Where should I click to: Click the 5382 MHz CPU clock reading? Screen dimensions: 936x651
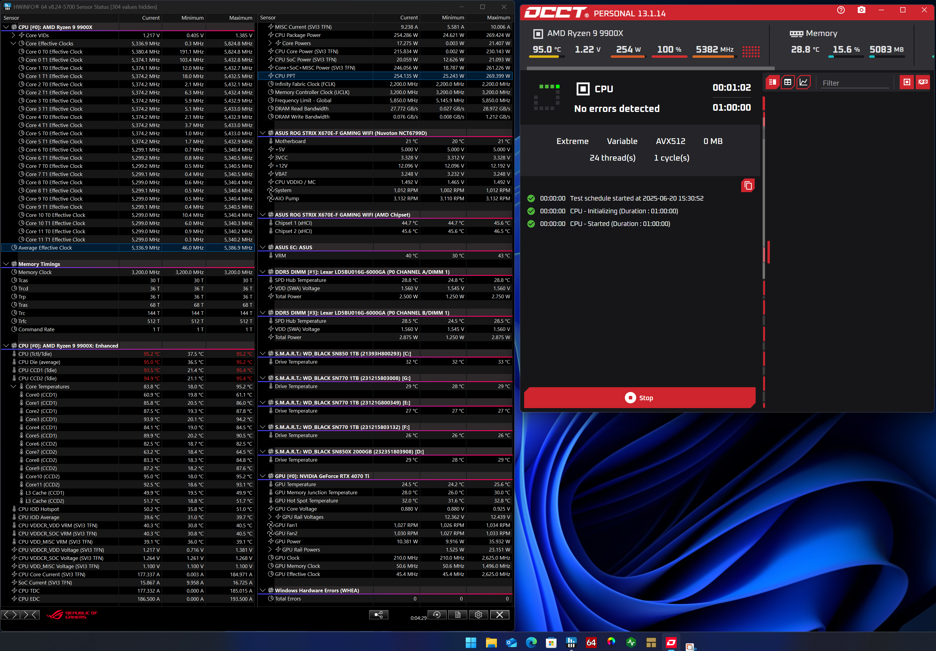(x=714, y=49)
